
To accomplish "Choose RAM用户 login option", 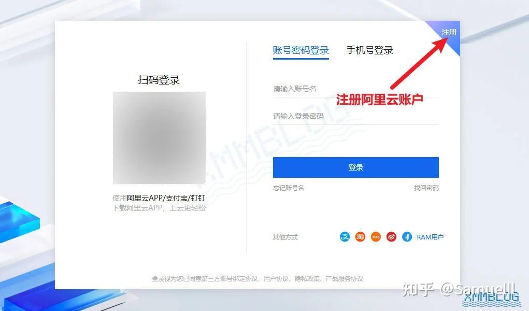I will click(430, 237).
